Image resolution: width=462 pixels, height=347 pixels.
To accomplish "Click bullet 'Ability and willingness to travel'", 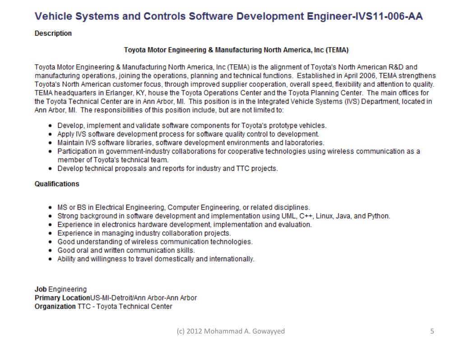I will click(x=156, y=259).
